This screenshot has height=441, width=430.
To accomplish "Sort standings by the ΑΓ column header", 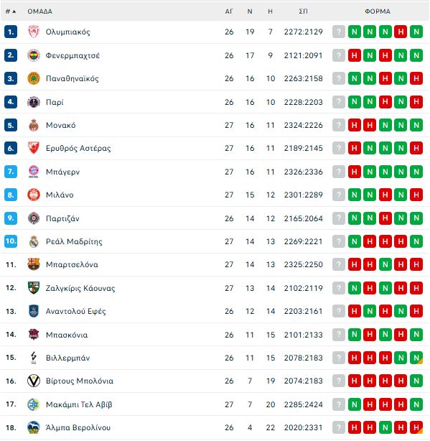I will coord(229,11).
